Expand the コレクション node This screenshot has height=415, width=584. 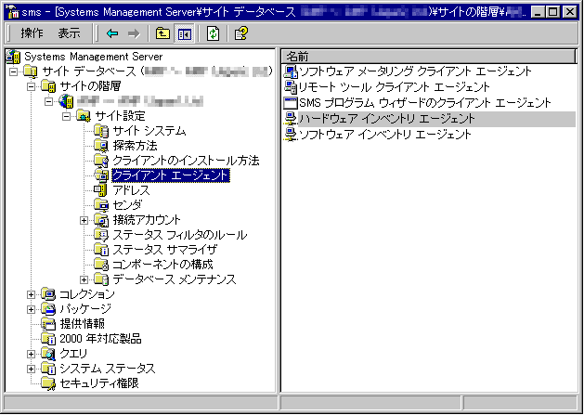coord(32,294)
